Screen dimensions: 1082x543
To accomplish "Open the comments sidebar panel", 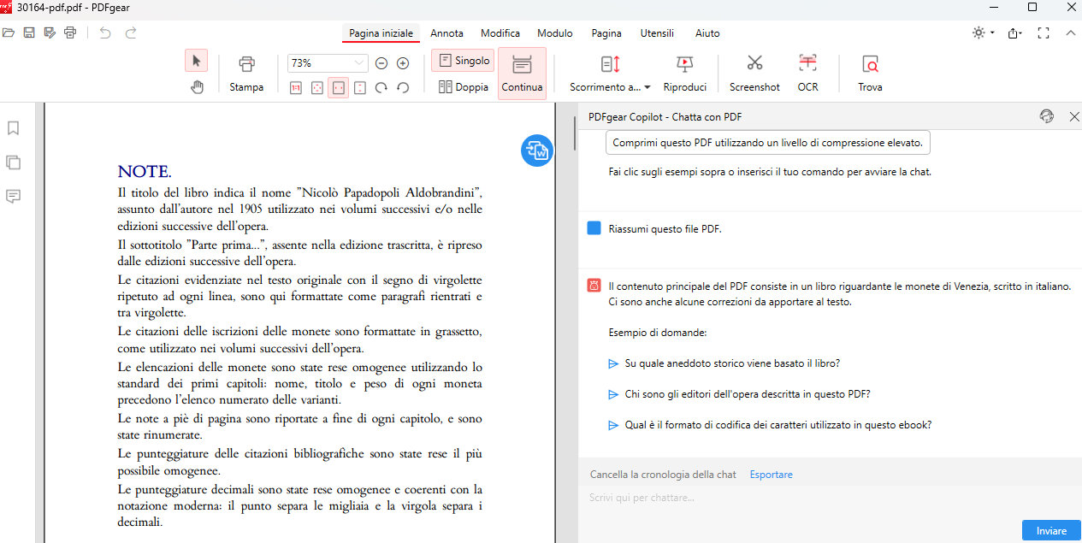I will pyautogui.click(x=13, y=197).
